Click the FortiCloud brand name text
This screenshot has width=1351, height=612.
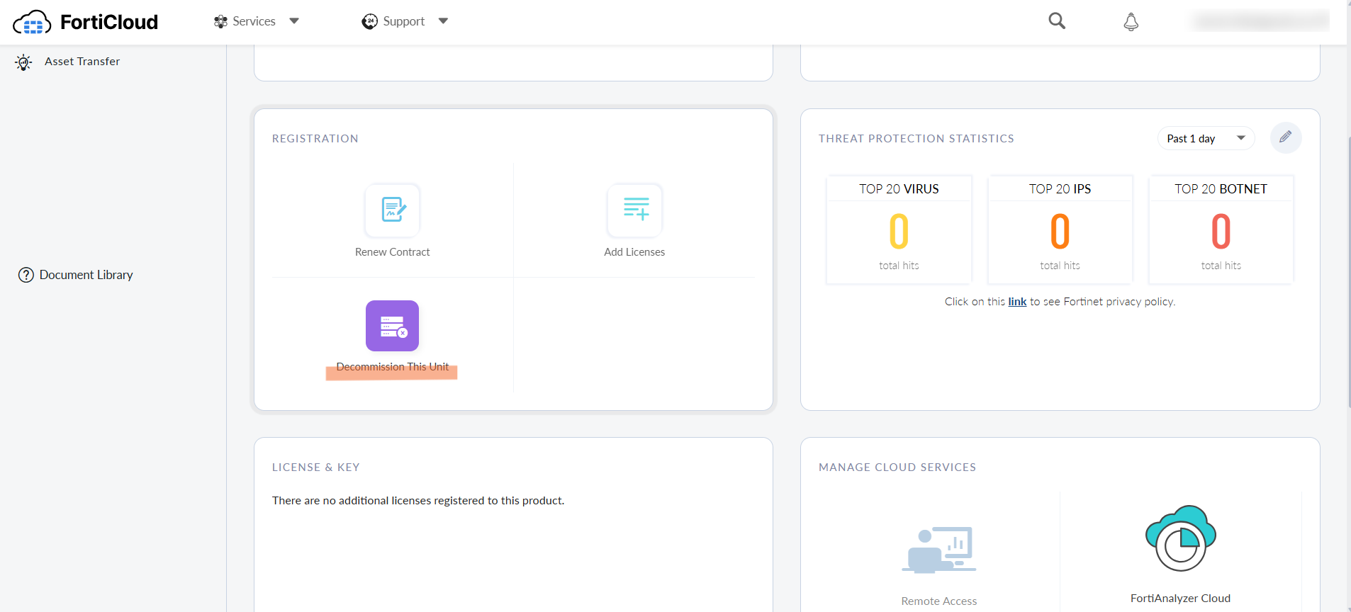point(109,23)
